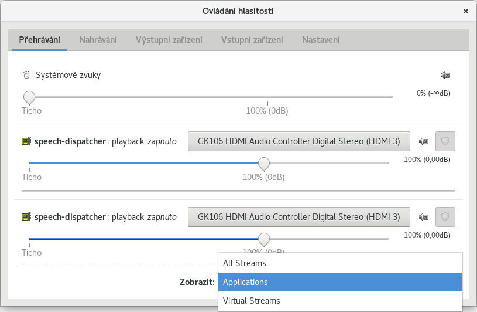Mute the Systémové zvuky stream
Image resolution: width=477 pixels, height=312 pixels.
click(x=445, y=75)
